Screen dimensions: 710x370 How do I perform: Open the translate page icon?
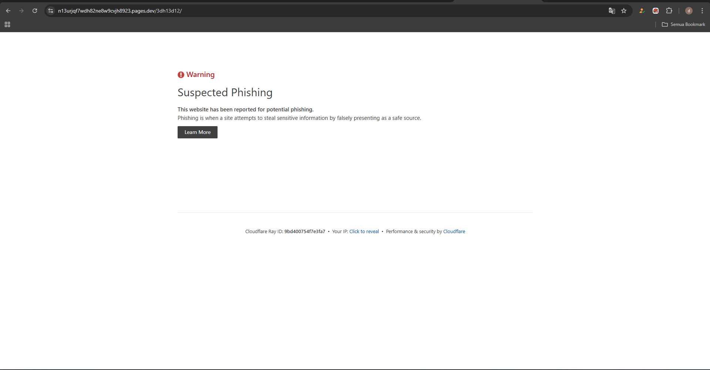pyautogui.click(x=612, y=11)
